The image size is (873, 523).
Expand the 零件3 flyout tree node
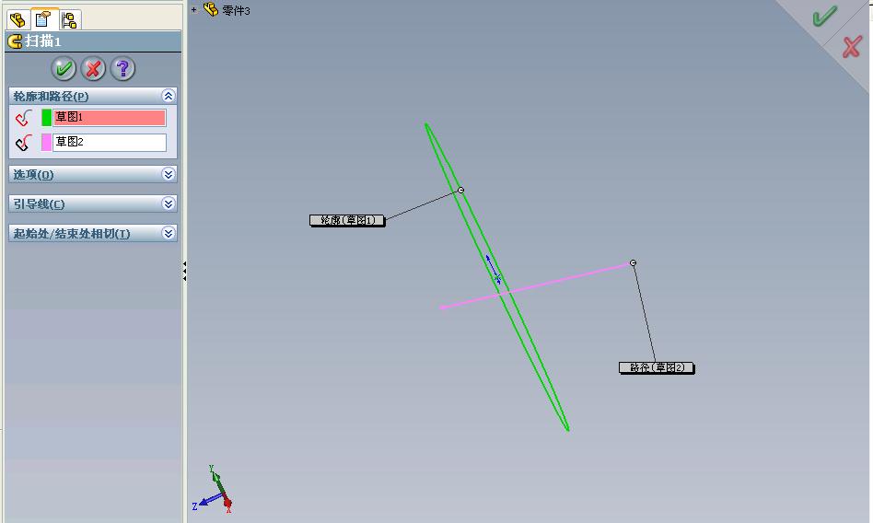pyautogui.click(x=193, y=9)
